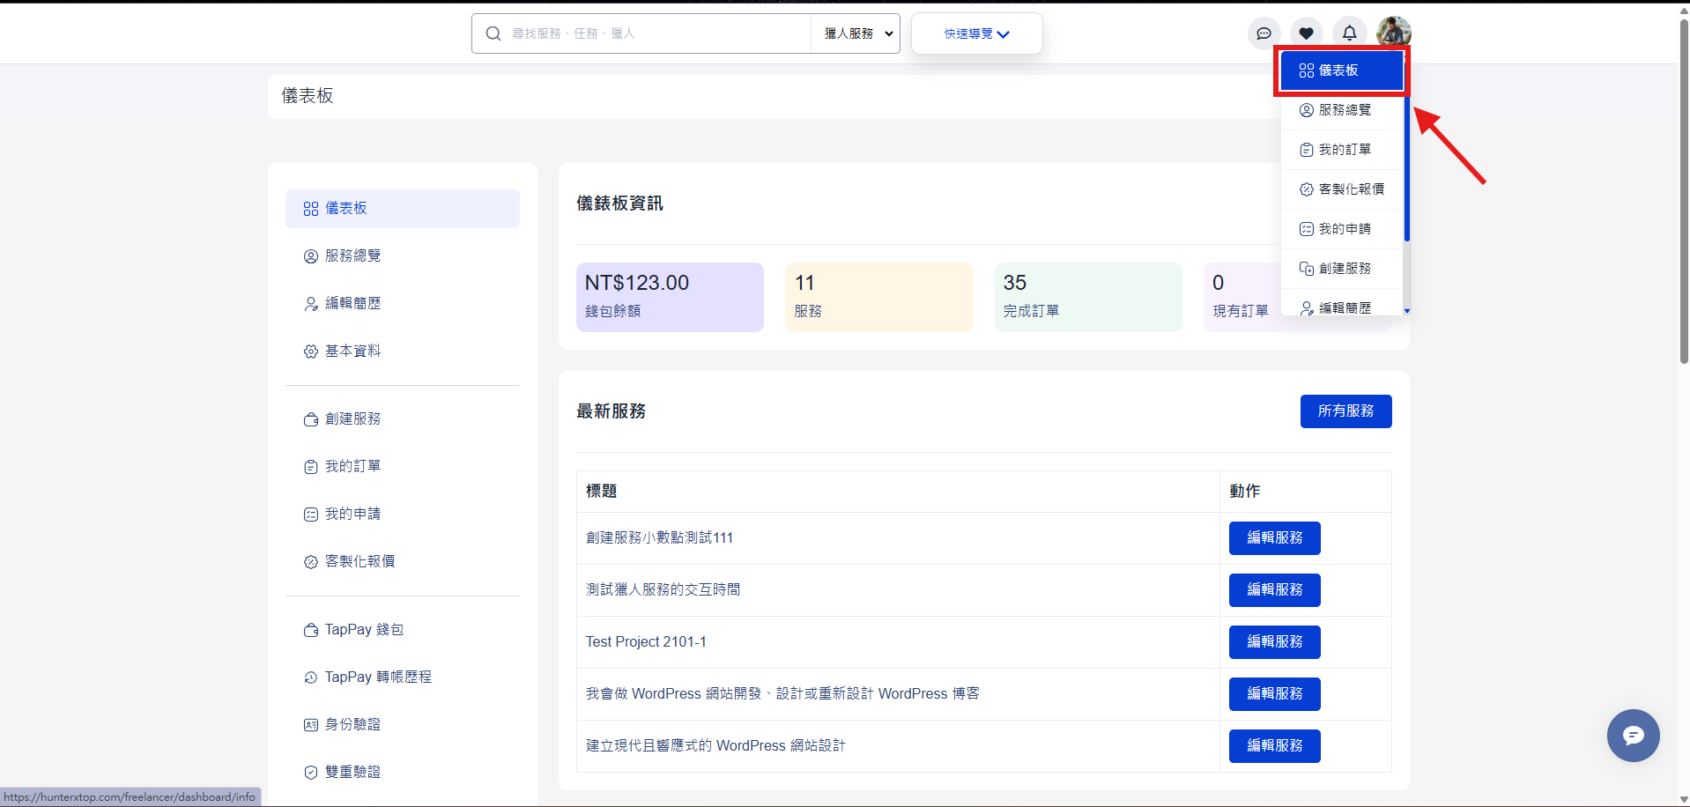Open TapPay 錢包 in sidebar

click(x=363, y=630)
